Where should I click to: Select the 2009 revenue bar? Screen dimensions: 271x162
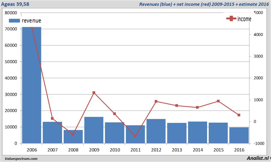94,130
